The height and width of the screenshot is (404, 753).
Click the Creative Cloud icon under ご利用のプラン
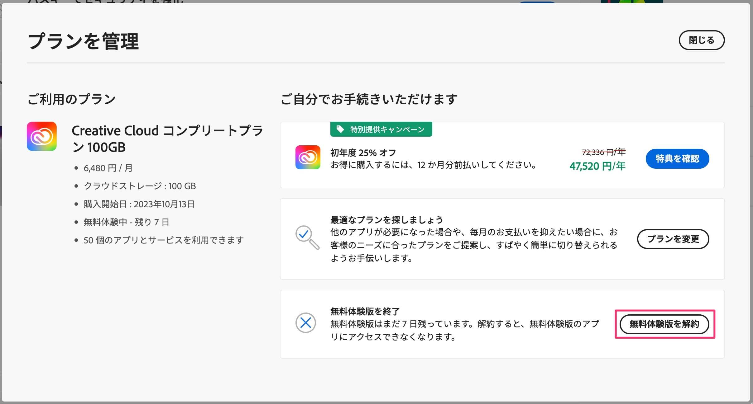pyautogui.click(x=42, y=136)
